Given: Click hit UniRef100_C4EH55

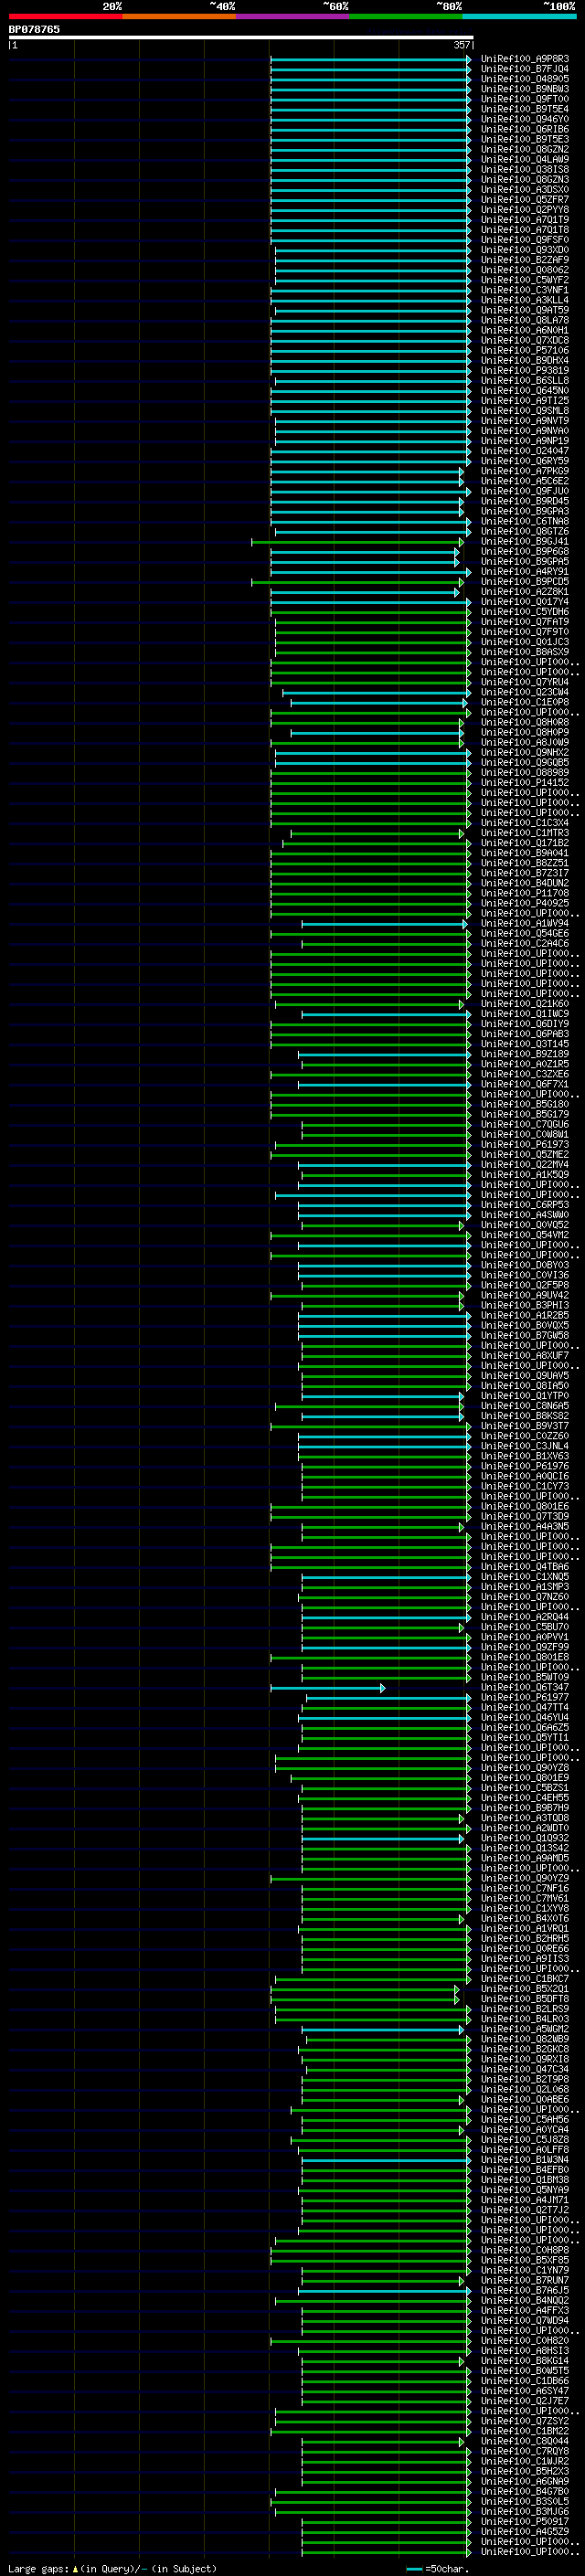Looking at the screenshot, I should click(x=525, y=1798).
